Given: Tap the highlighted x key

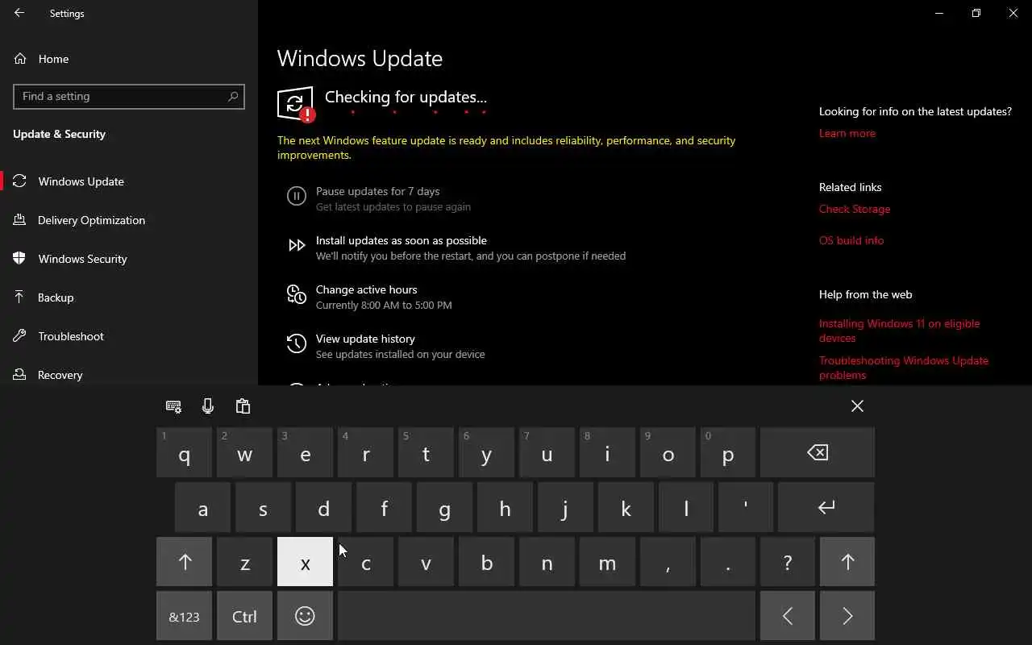Looking at the screenshot, I should point(305,562).
